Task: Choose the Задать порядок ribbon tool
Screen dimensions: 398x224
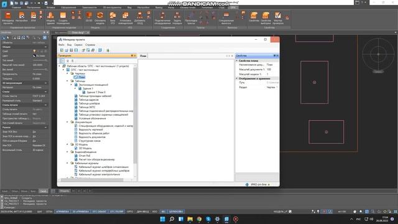Action: tap(177, 18)
